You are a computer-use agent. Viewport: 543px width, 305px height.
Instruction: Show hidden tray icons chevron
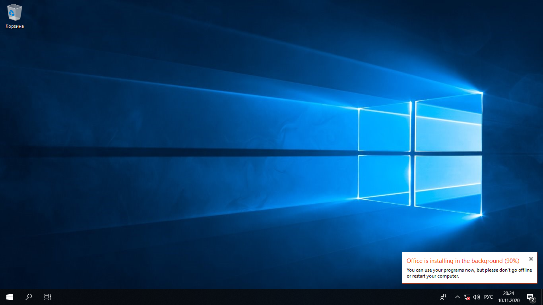coord(457,297)
